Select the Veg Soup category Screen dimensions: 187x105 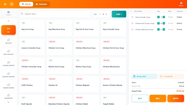tap(9, 41)
